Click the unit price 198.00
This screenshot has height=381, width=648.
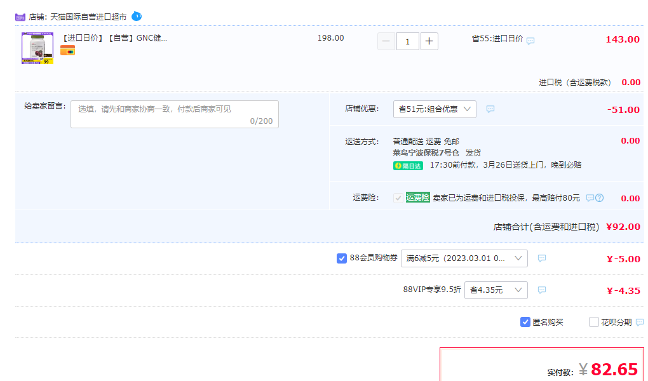click(330, 38)
